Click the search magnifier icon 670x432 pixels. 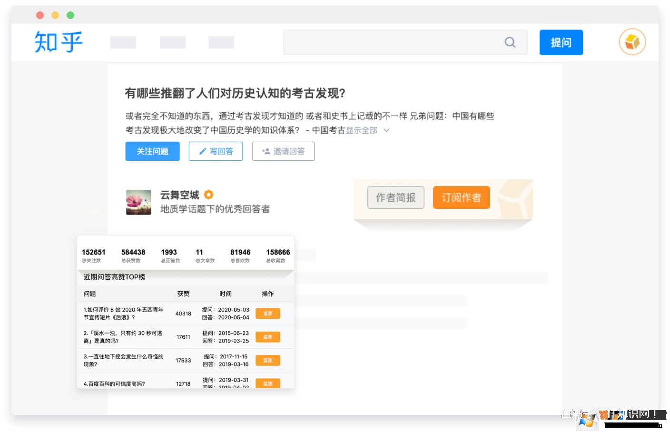coord(510,42)
